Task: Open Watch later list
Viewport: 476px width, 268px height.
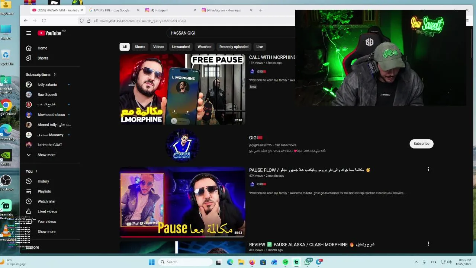Action: tap(46, 201)
